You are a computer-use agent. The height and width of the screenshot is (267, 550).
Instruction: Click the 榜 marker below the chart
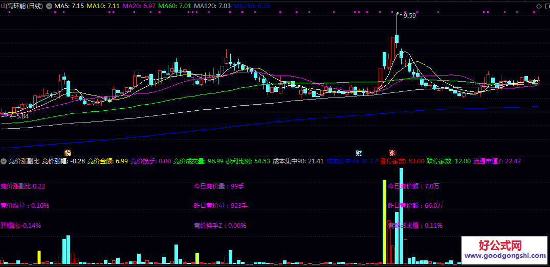[x=68, y=153]
